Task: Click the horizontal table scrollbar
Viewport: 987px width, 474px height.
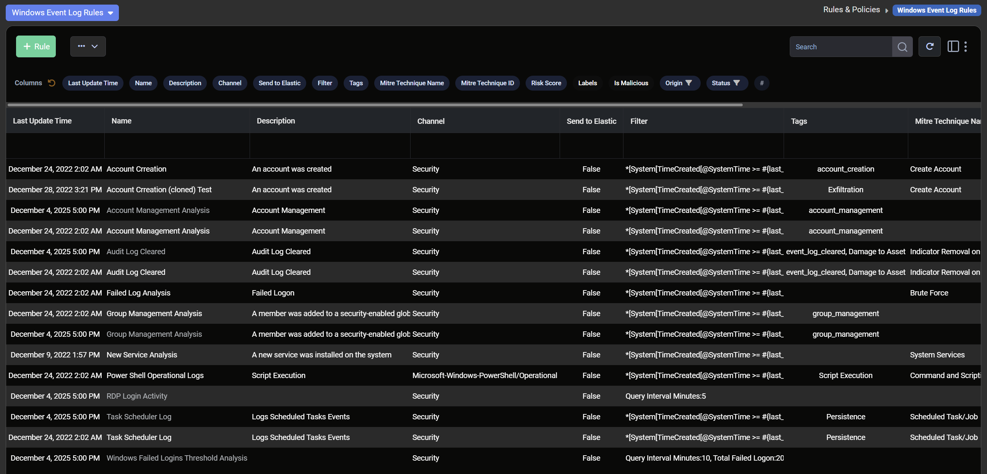Action: tap(375, 105)
